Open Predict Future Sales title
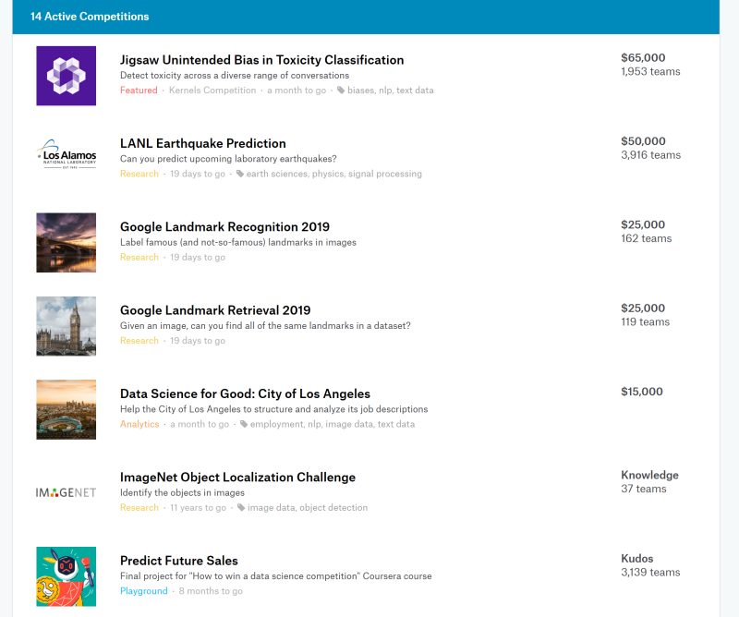Image resolution: width=739 pixels, height=617 pixels. click(178, 561)
